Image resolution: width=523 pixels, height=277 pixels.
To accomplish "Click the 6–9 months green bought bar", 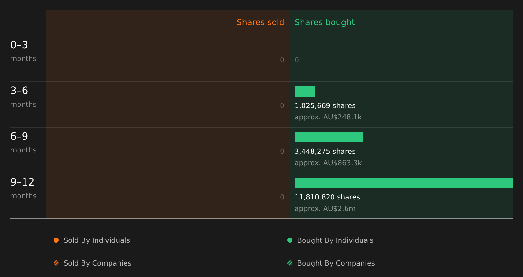I will coord(329,137).
